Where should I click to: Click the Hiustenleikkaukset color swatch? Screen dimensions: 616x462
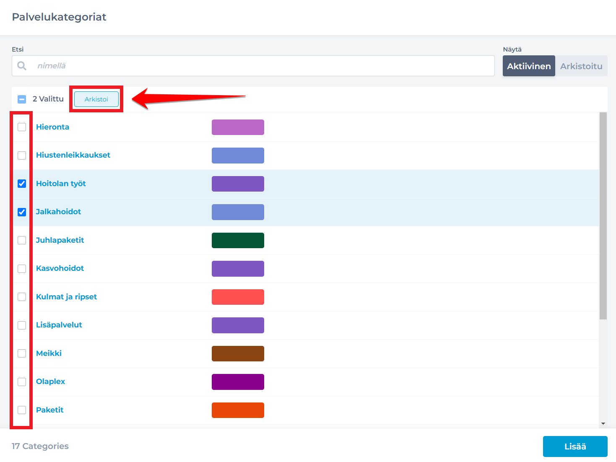click(x=238, y=156)
